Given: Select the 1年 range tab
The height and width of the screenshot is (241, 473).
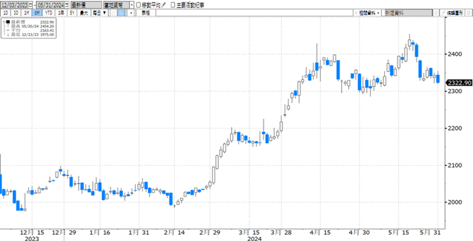Looking at the screenshot, I should [61, 13].
